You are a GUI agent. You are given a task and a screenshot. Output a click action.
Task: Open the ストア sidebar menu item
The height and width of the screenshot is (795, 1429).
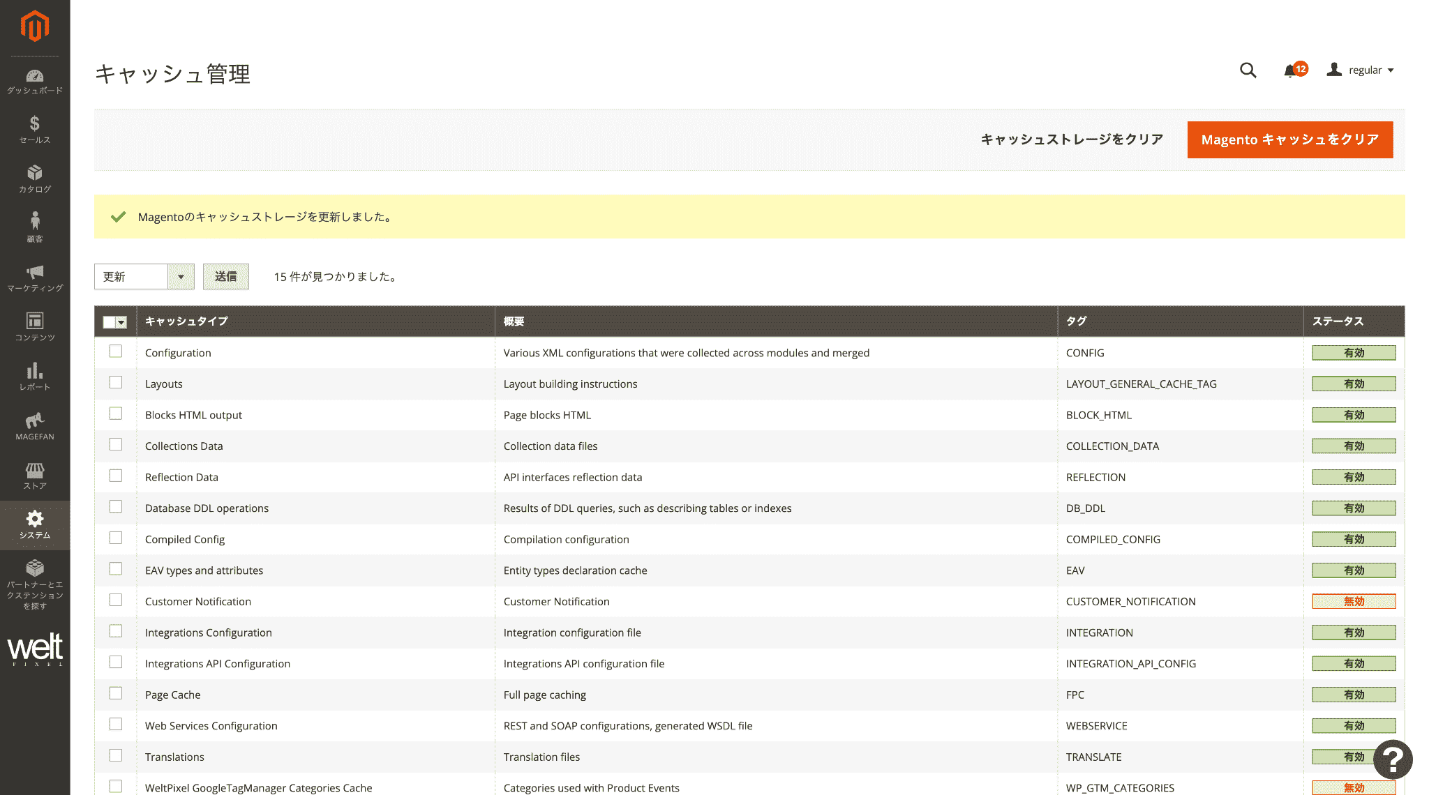click(x=35, y=476)
